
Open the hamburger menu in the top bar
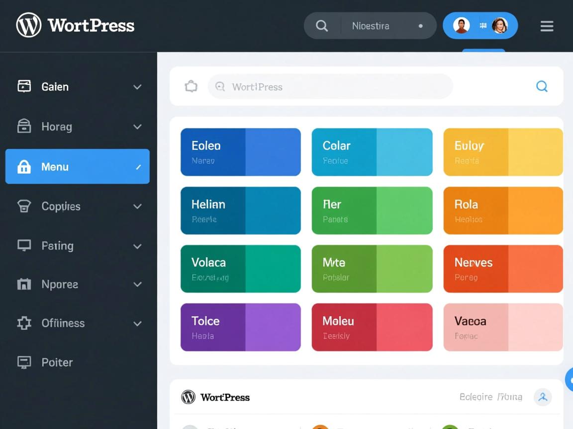pyautogui.click(x=547, y=26)
